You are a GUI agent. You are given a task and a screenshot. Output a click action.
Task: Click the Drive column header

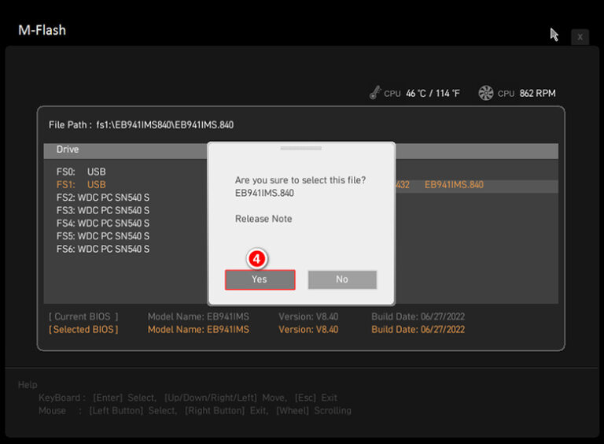coord(68,150)
